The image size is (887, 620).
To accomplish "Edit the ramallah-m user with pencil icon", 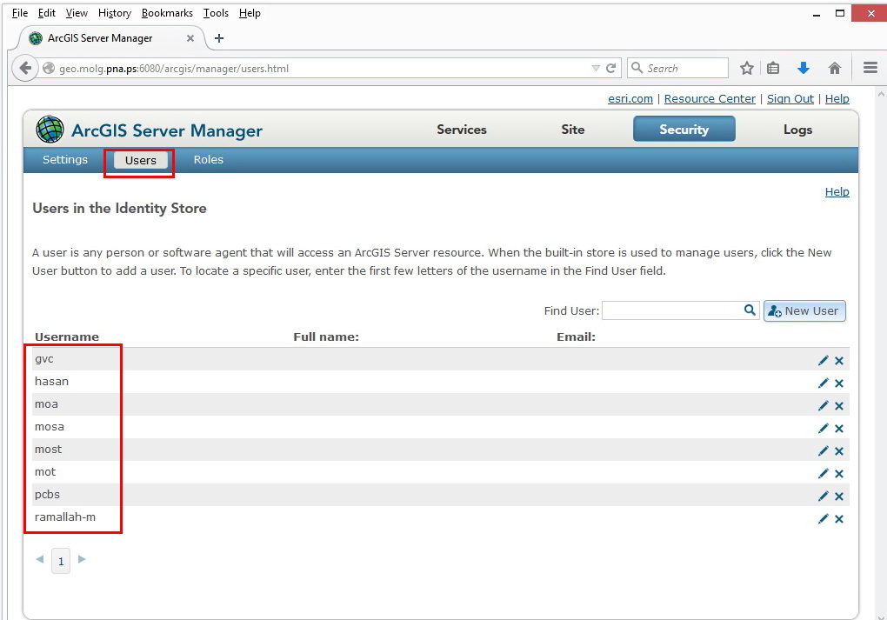I will click(823, 519).
